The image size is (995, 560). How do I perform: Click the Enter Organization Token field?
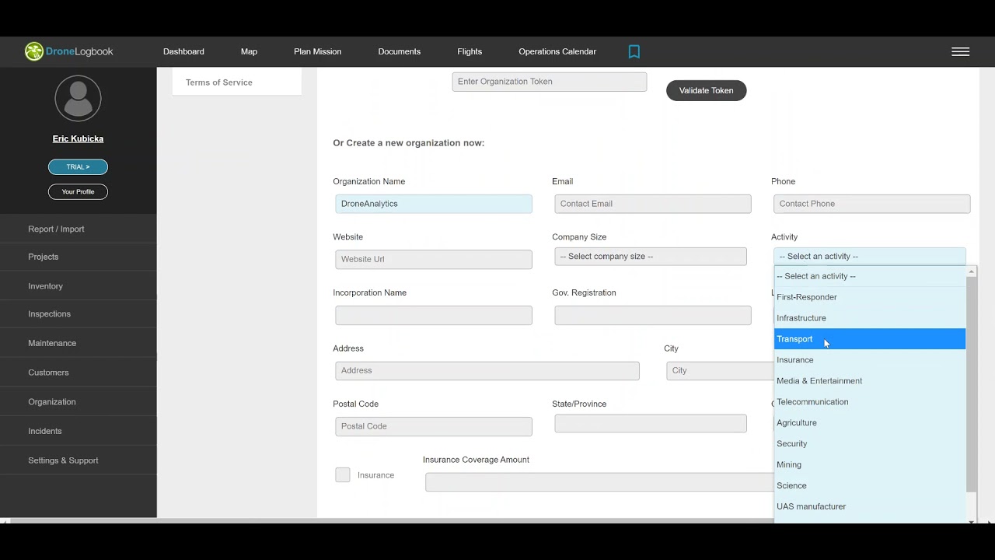[550, 82]
